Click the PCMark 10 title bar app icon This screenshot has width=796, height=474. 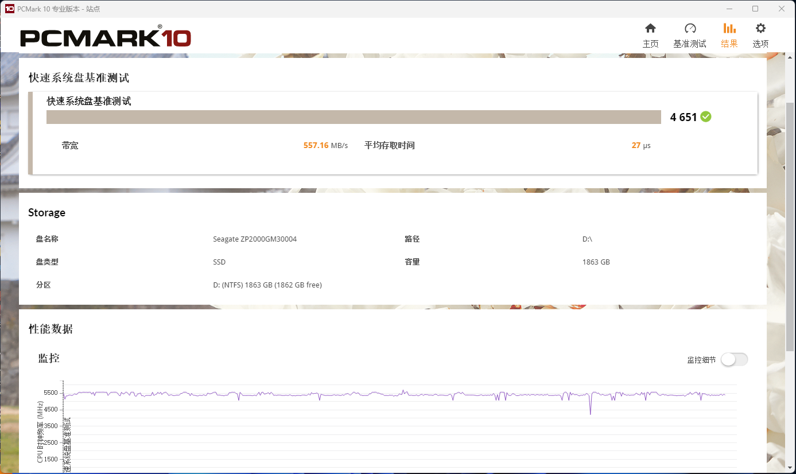tap(9, 9)
